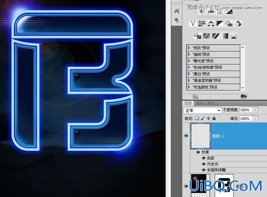Open the Character panel icon (A|)
The height and width of the screenshot is (197, 267).
177,11
